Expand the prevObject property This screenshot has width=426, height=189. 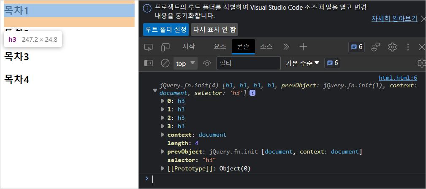pyautogui.click(x=163, y=151)
